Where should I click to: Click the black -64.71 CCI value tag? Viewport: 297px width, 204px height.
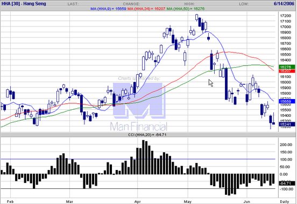[287, 184]
